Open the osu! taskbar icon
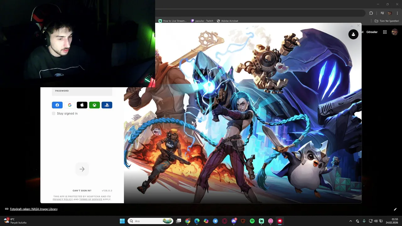 [x=271, y=221]
